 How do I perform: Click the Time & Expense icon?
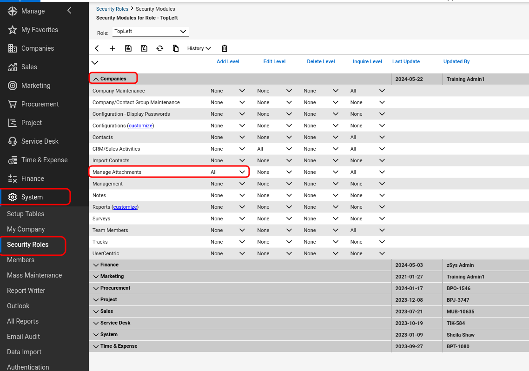[13, 160]
